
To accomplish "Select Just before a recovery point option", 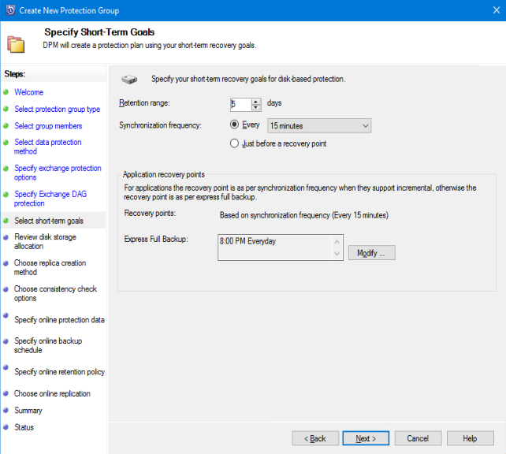I will pos(234,143).
